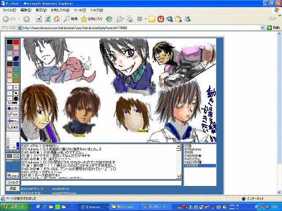Select the middle-left brush size dot

(x=10, y=93)
